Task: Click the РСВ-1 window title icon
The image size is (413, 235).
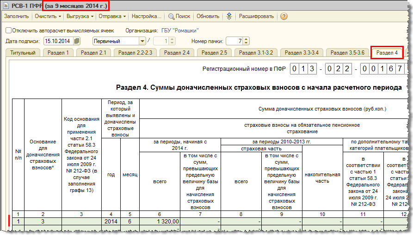Action: pyautogui.click(x=6, y=6)
